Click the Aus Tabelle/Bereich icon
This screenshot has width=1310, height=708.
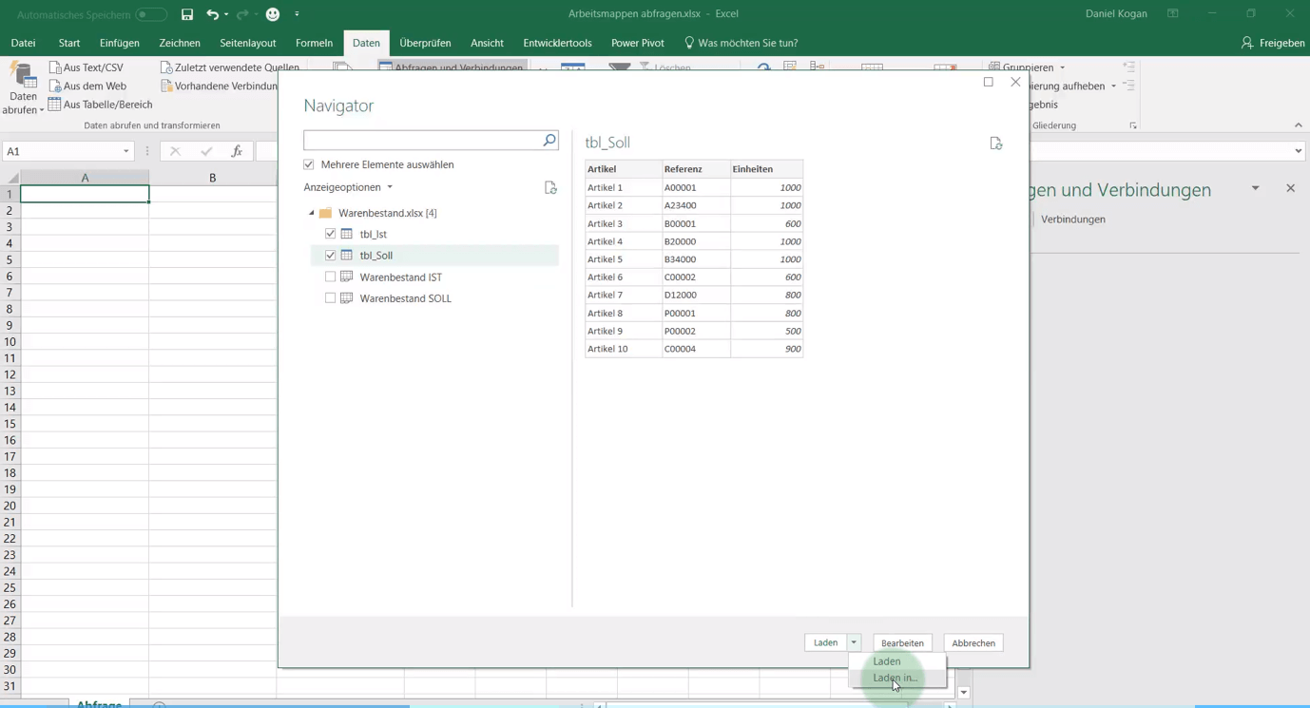pos(55,105)
